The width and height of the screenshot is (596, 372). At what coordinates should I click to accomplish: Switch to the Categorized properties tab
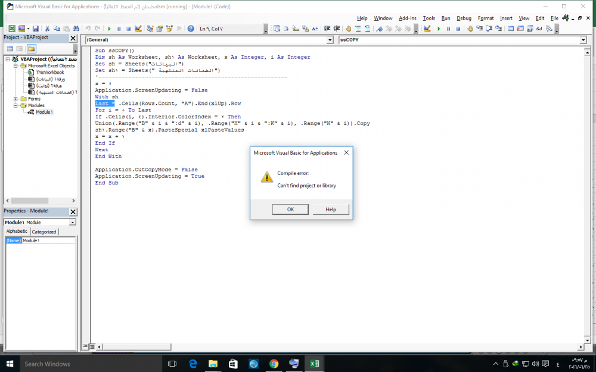(44, 232)
